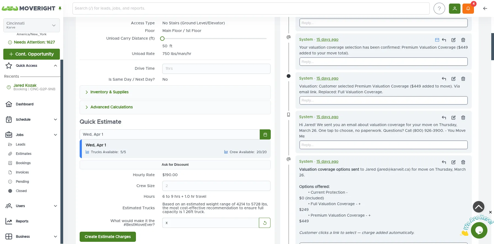This screenshot has height=244, width=494.
Task: Click the refresh icon next to BestMoveEver field
Action: 265,223
